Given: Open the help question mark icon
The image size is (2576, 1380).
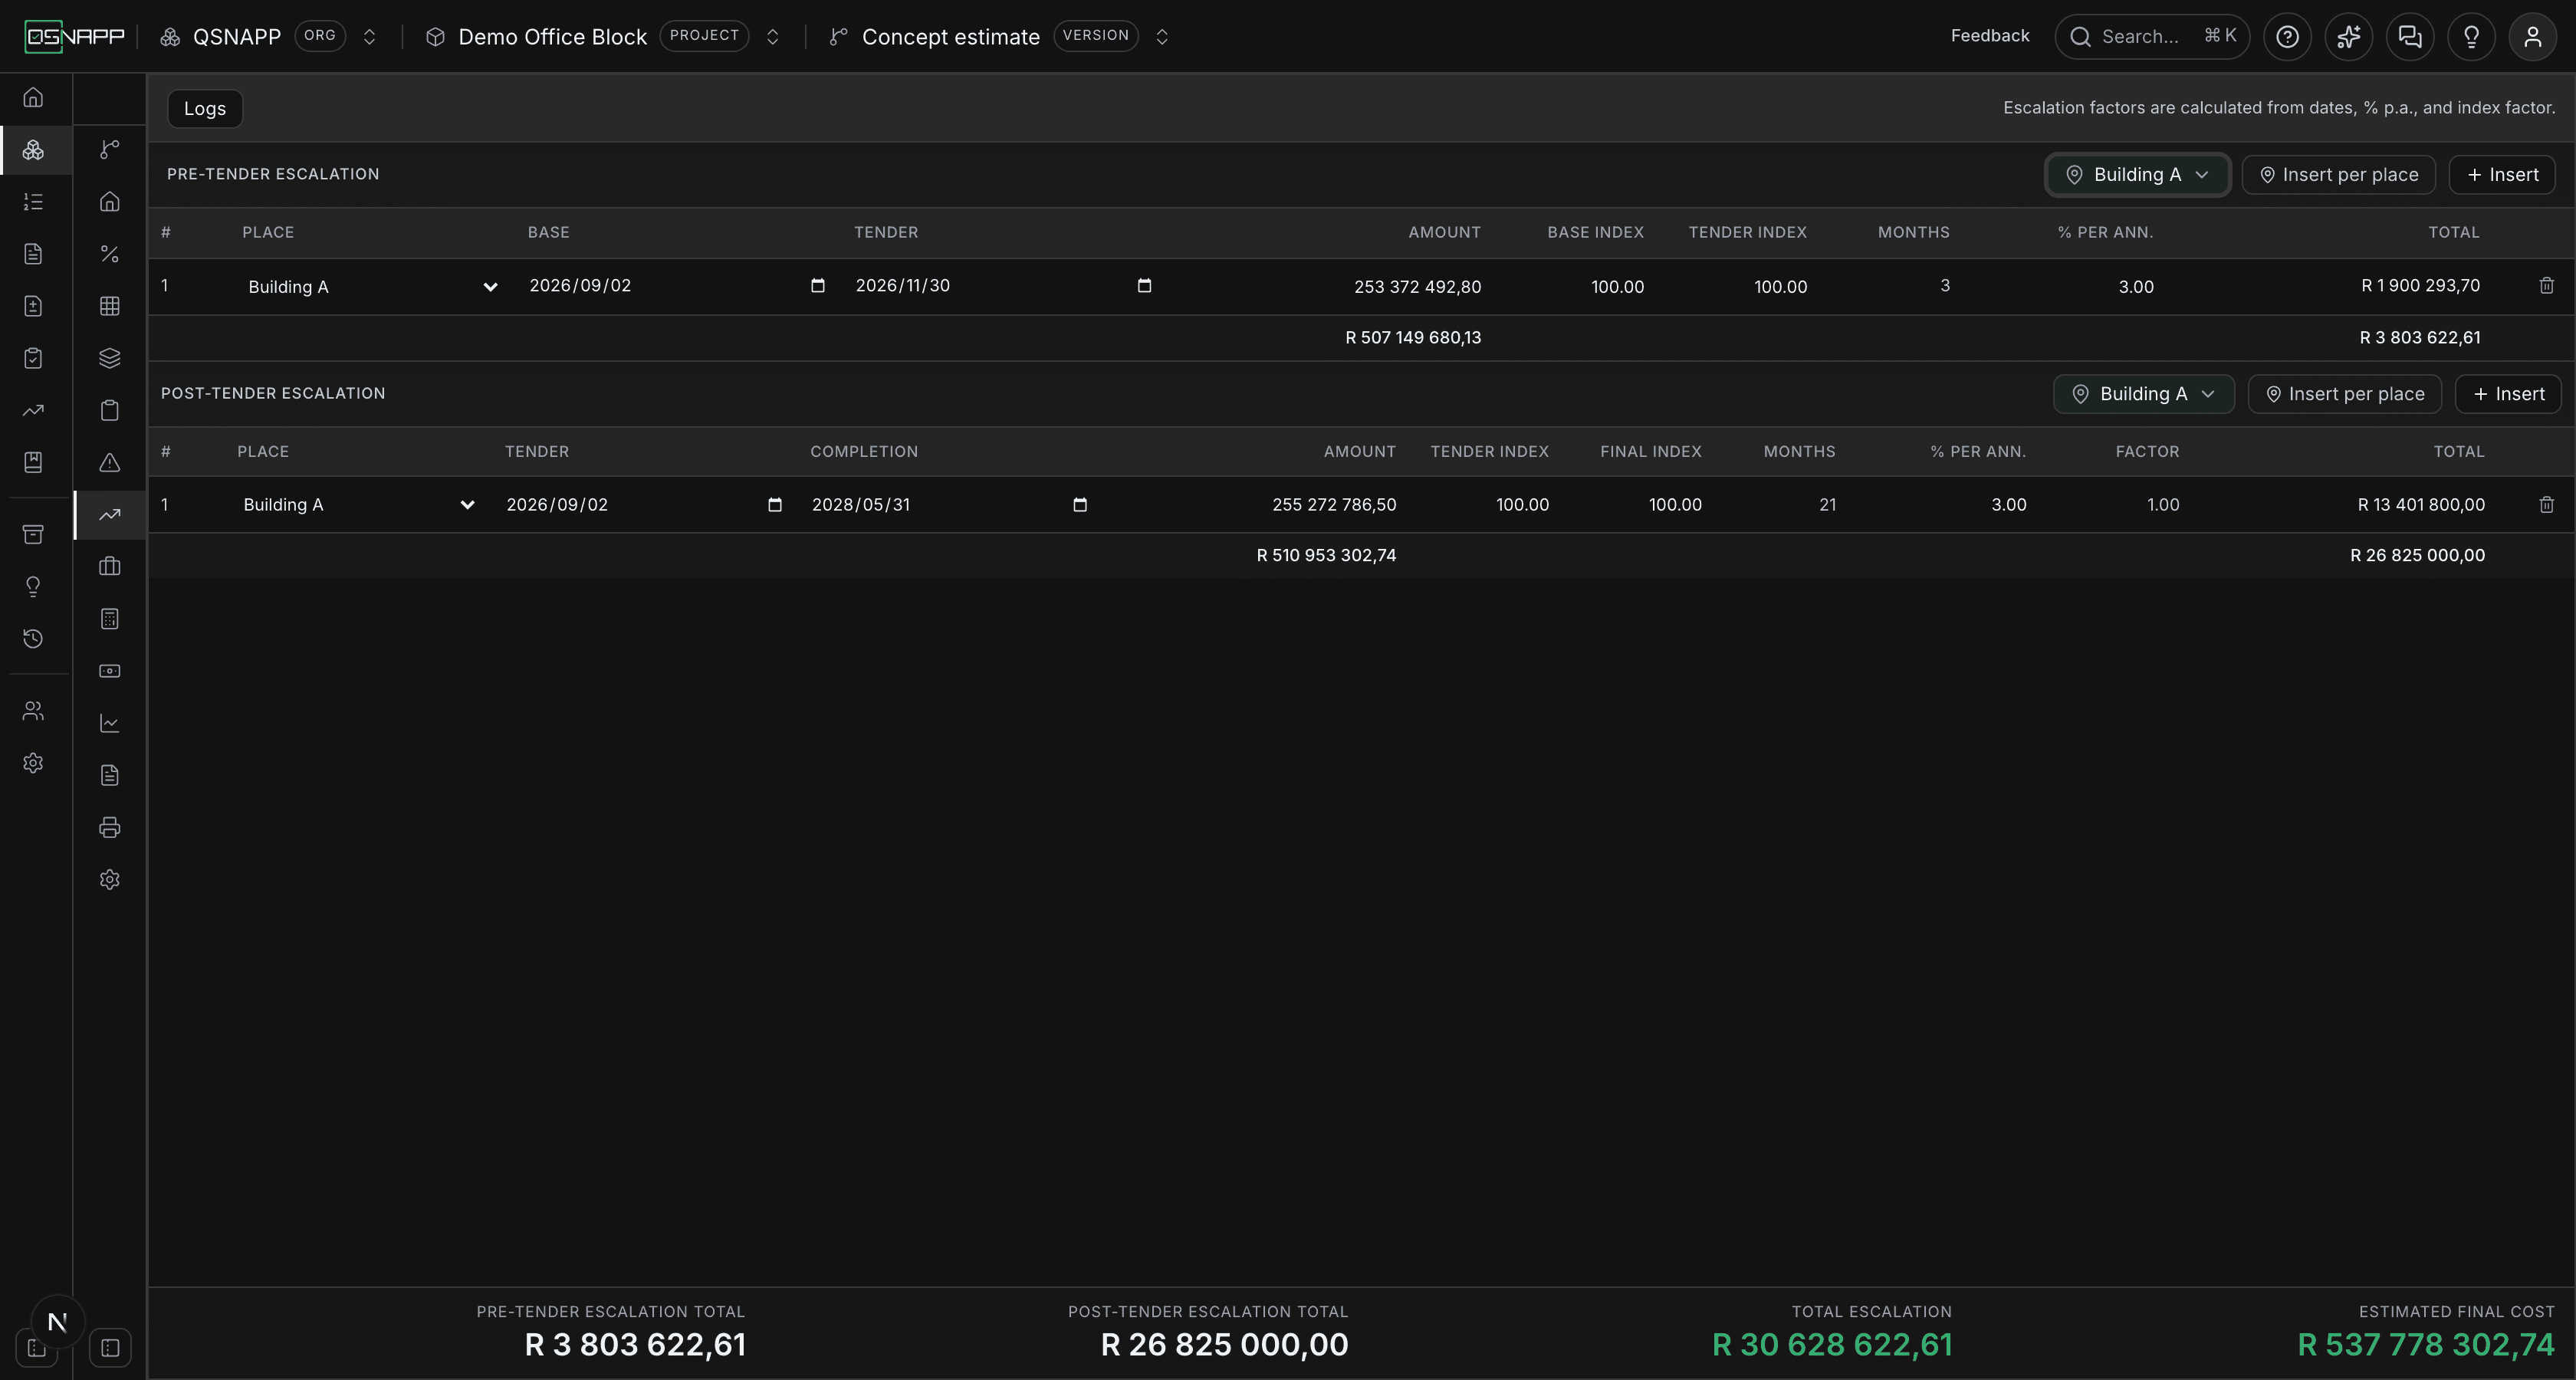Looking at the screenshot, I should pos(2287,37).
